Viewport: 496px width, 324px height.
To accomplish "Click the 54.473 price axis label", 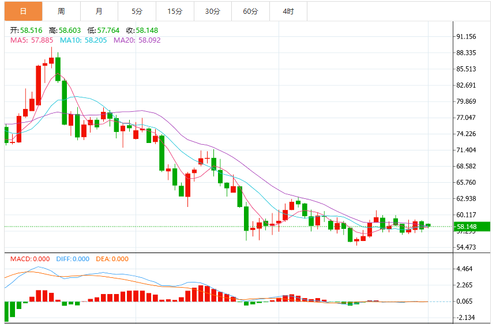I will point(466,247).
